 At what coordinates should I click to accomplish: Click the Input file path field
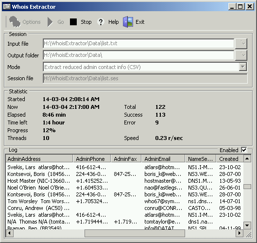pyautogui.click(x=138, y=43)
